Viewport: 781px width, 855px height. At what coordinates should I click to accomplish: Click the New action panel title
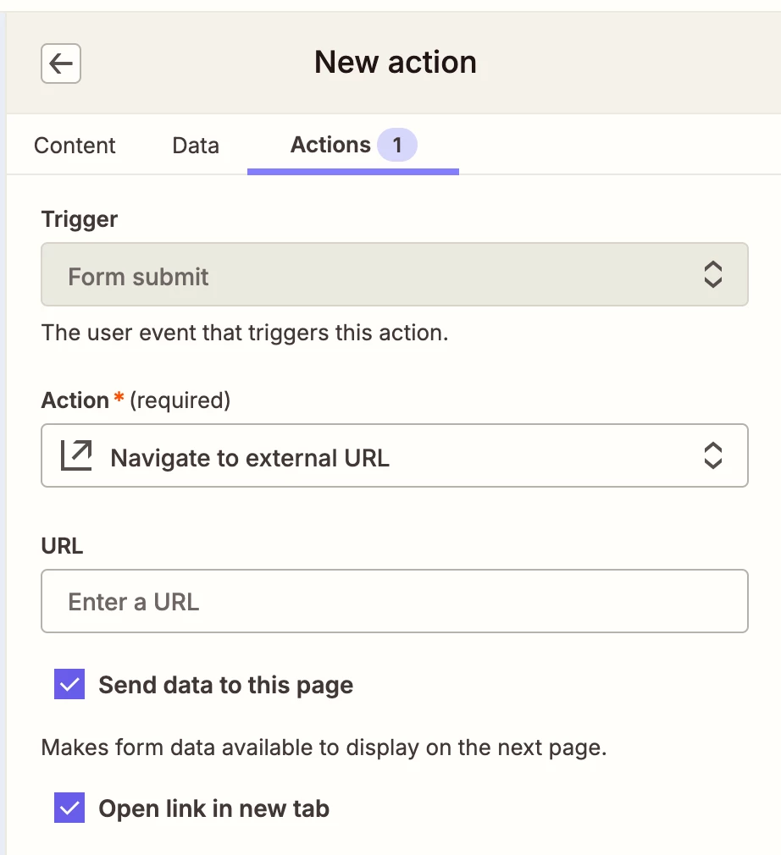(x=396, y=62)
